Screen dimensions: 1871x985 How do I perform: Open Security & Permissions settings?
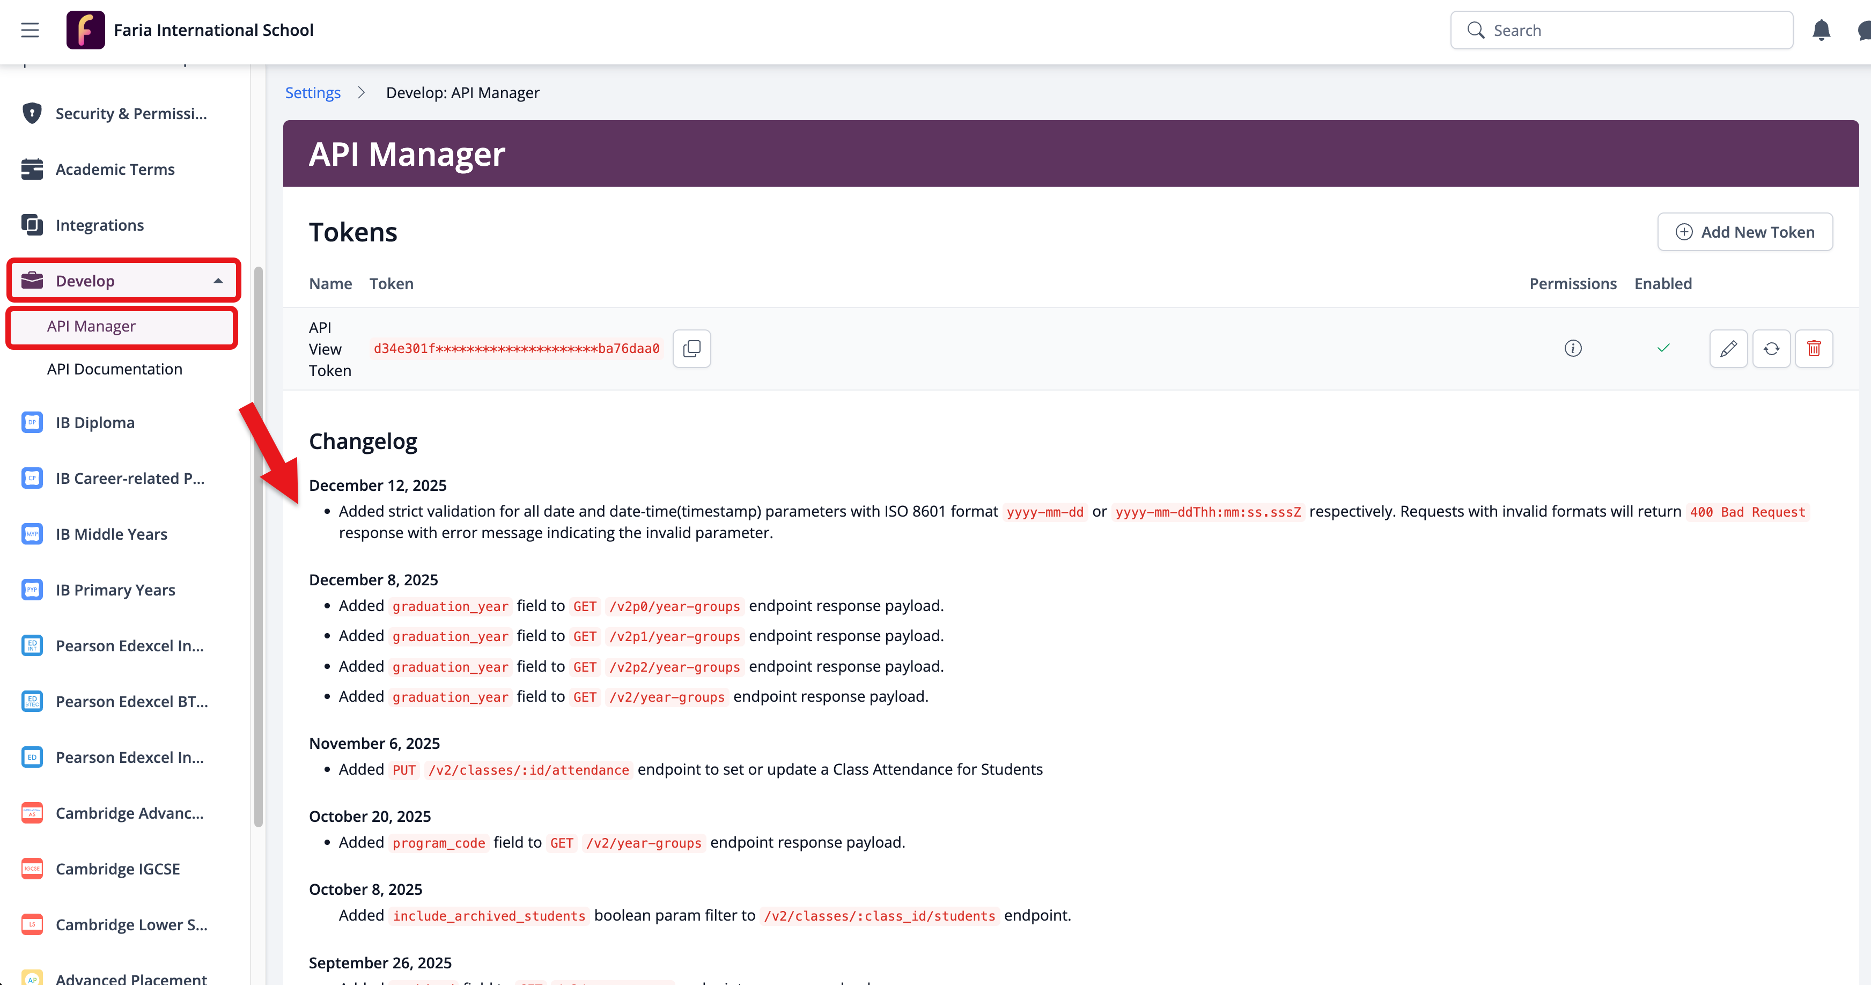[131, 113]
